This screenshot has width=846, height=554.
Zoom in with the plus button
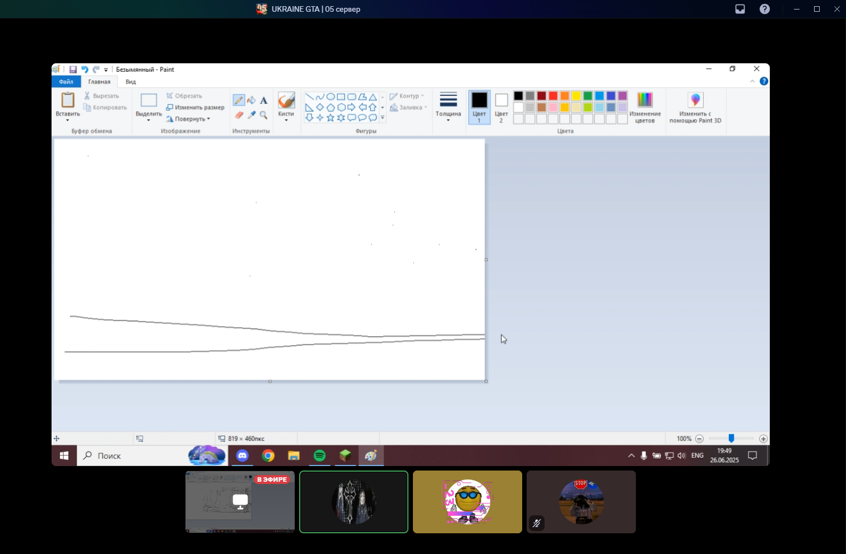point(763,439)
